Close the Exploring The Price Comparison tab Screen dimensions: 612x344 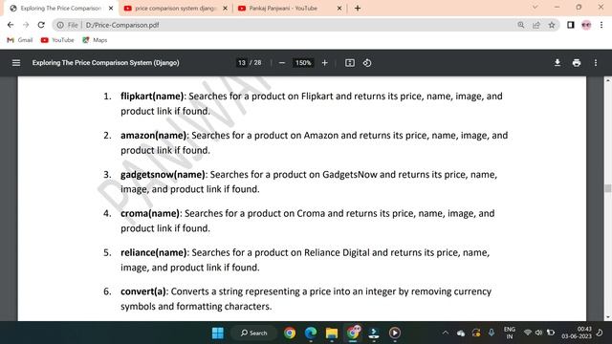click(x=111, y=9)
